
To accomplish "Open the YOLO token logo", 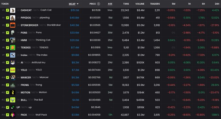I will click(13, 70).
